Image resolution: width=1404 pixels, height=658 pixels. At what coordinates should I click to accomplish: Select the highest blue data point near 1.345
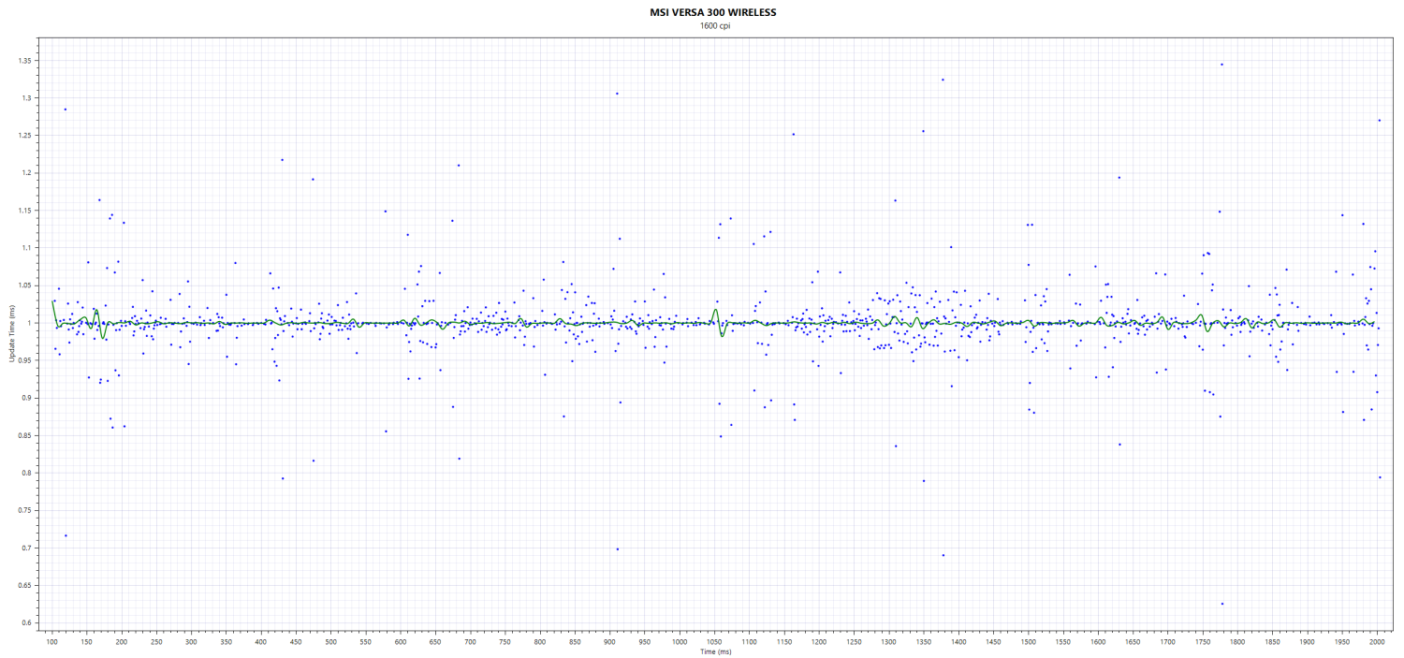click(x=1221, y=65)
